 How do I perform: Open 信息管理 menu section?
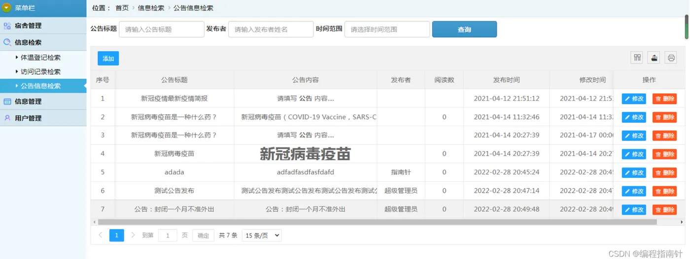[x=43, y=101]
